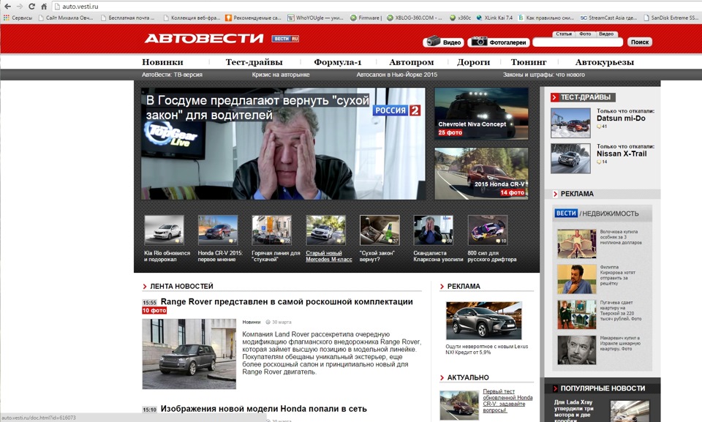Image resolution: width=702 pixels, height=422 pixels.
Task: Click the ВЕСТИ.RU badge next to logo
Action: tap(285, 39)
